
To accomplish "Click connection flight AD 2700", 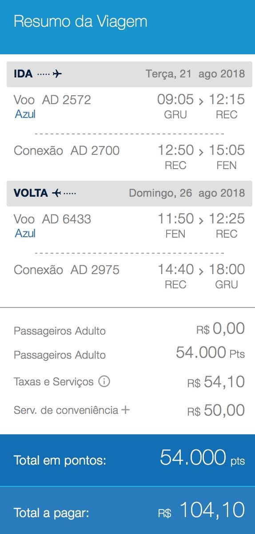I will (95, 150).
